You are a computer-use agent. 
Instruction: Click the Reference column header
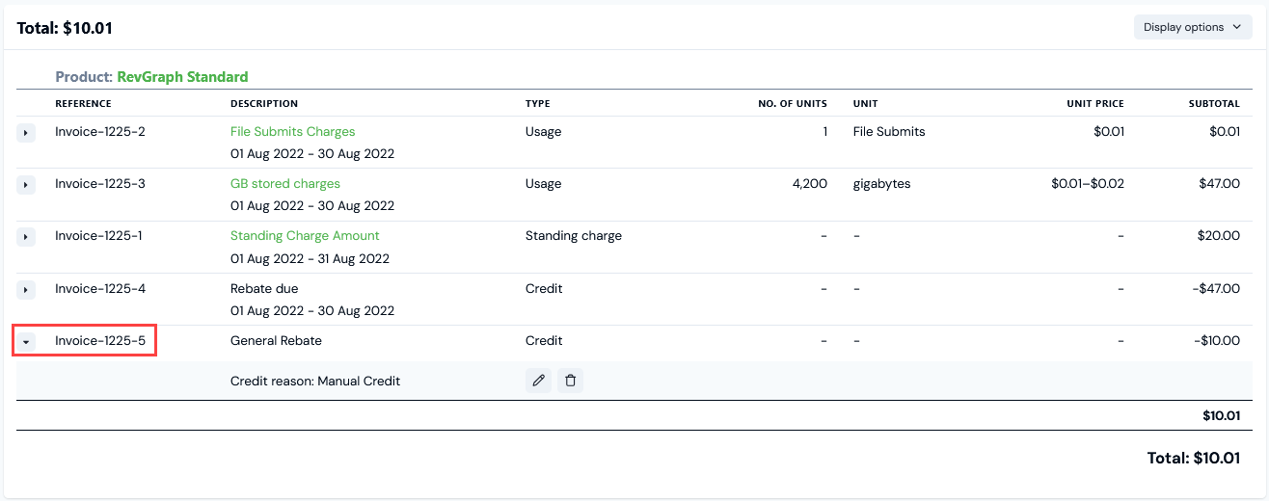[83, 104]
